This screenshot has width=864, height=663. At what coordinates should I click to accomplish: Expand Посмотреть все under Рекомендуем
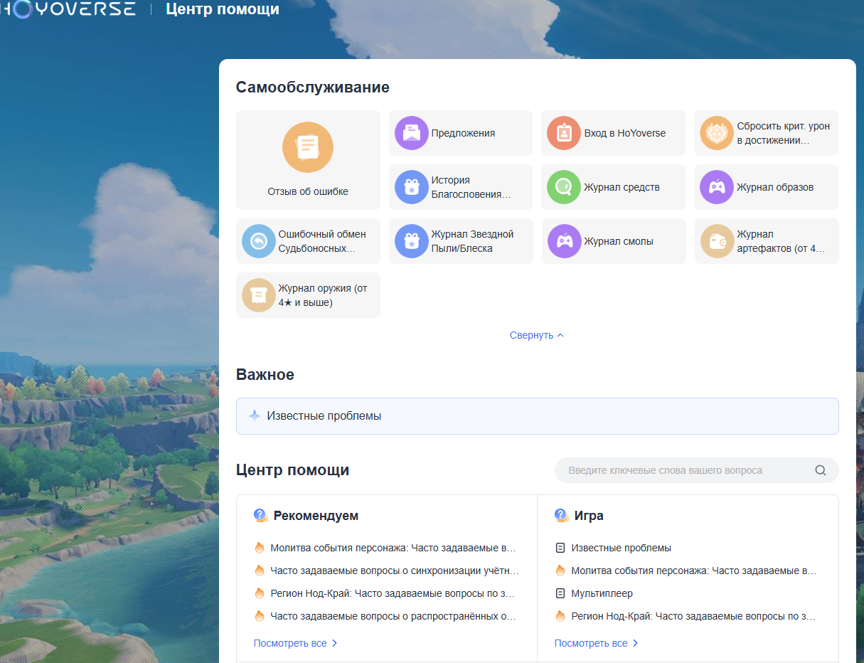tap(295, 643)
